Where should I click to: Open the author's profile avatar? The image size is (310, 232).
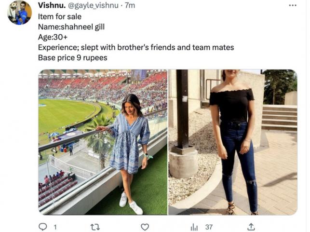pyautogui.click(x=19, y=13)
